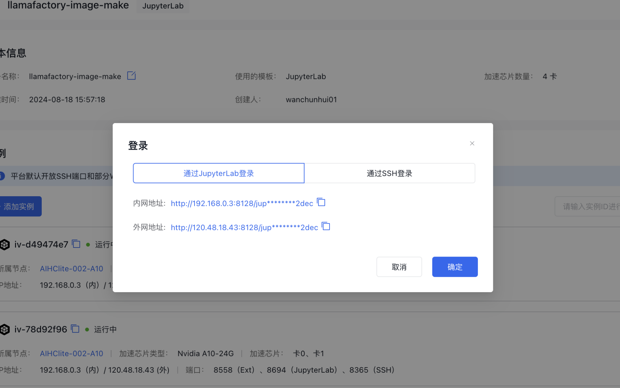This screenshot has width=620, height=388.
Task: Select the llamafactory-image-make page title
Action: pyautogui.click(x=68, y=5)
